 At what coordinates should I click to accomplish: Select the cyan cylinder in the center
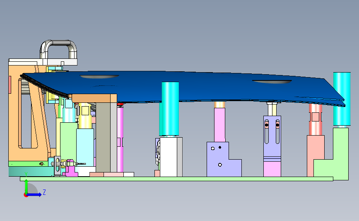coord(170,109)
